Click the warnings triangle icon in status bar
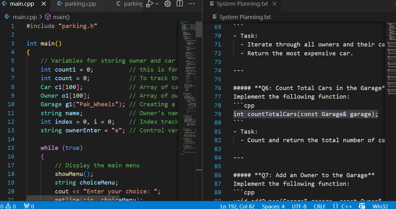The image size is (396, 209). pyautogui.click(x=9, y=206)
